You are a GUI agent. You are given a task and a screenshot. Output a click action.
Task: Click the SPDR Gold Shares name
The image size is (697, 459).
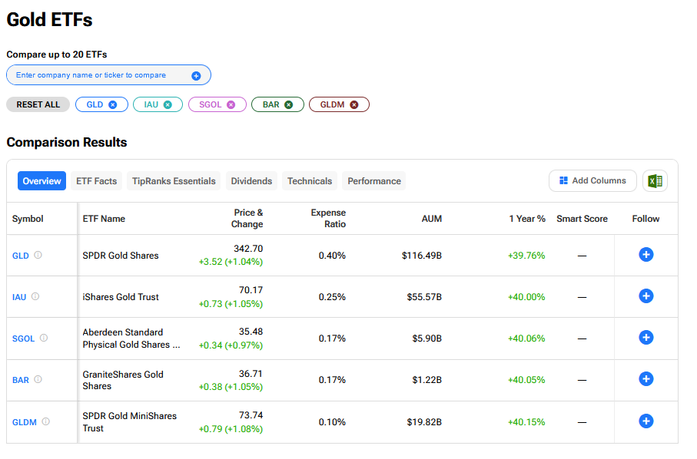[121, 256]
